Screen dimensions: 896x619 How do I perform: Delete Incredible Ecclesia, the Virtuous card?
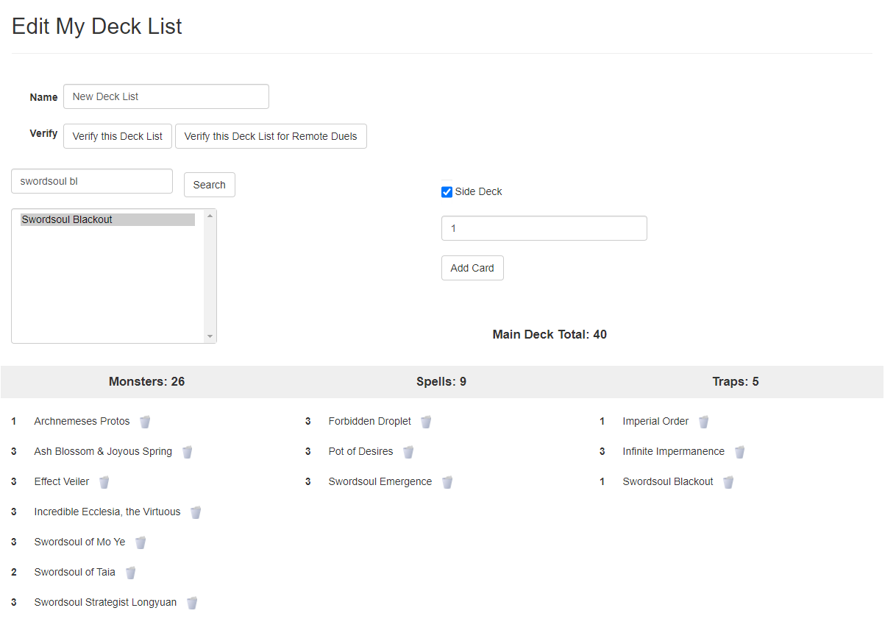pyautogui.click(x=196, y=512)
